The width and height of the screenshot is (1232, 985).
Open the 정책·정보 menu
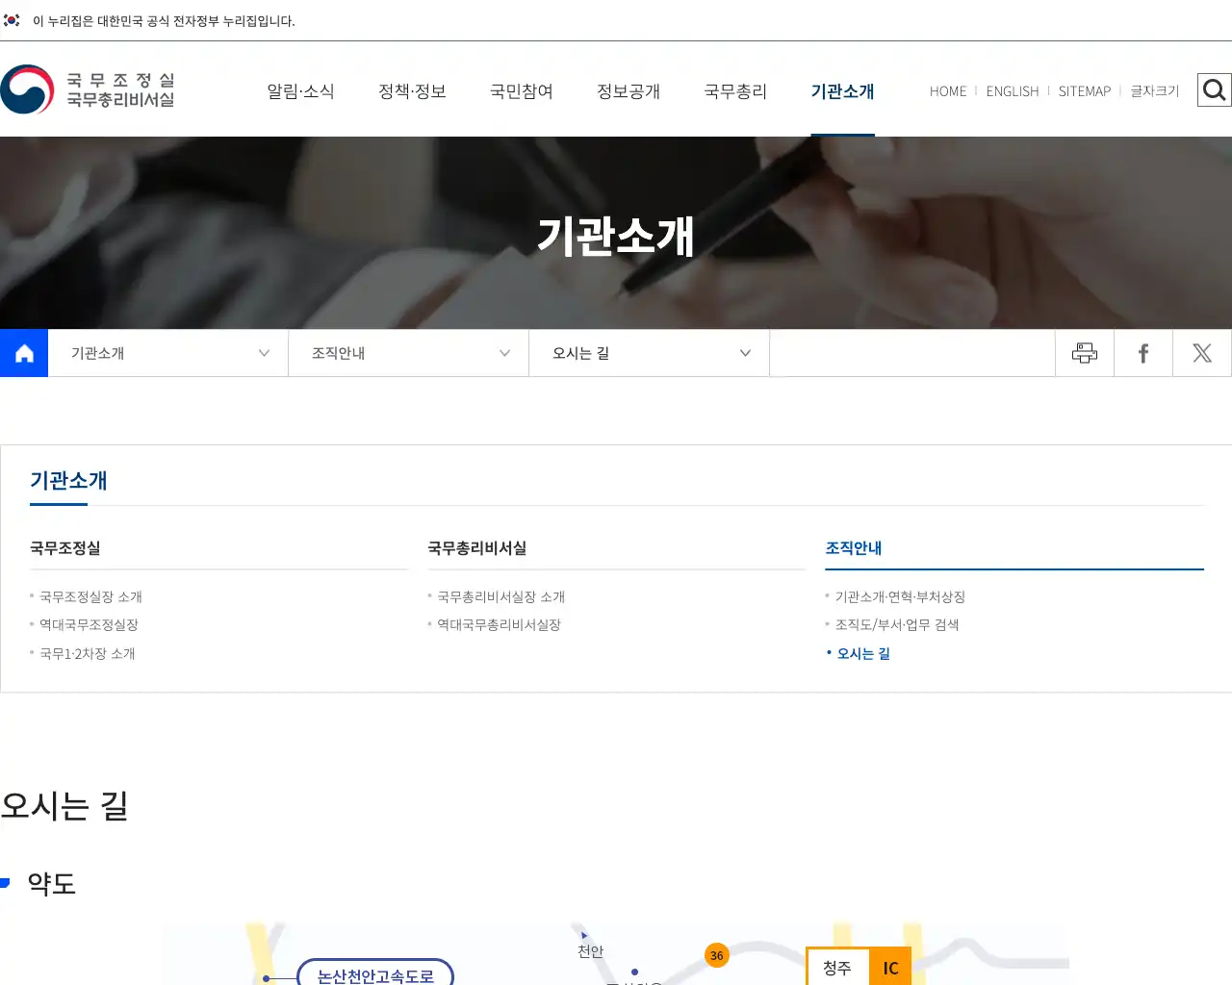[412, 91]
